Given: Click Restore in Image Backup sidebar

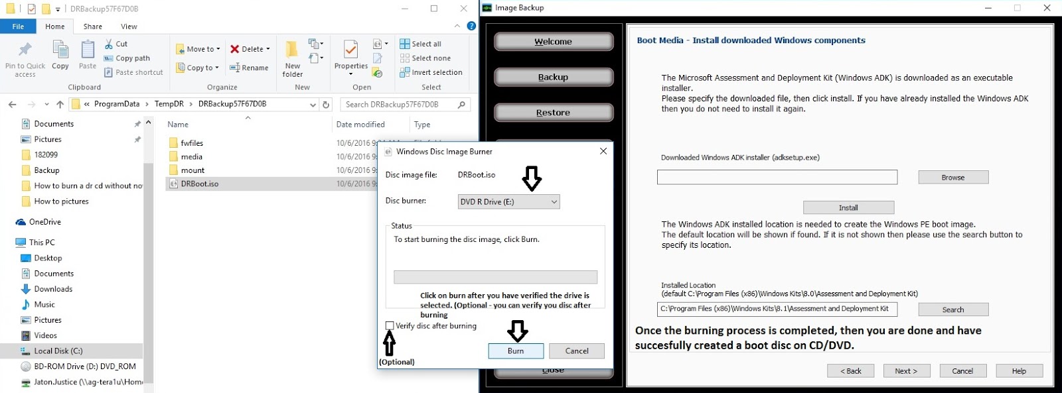Looking at the screenshot, I should [x=554, y=113].
